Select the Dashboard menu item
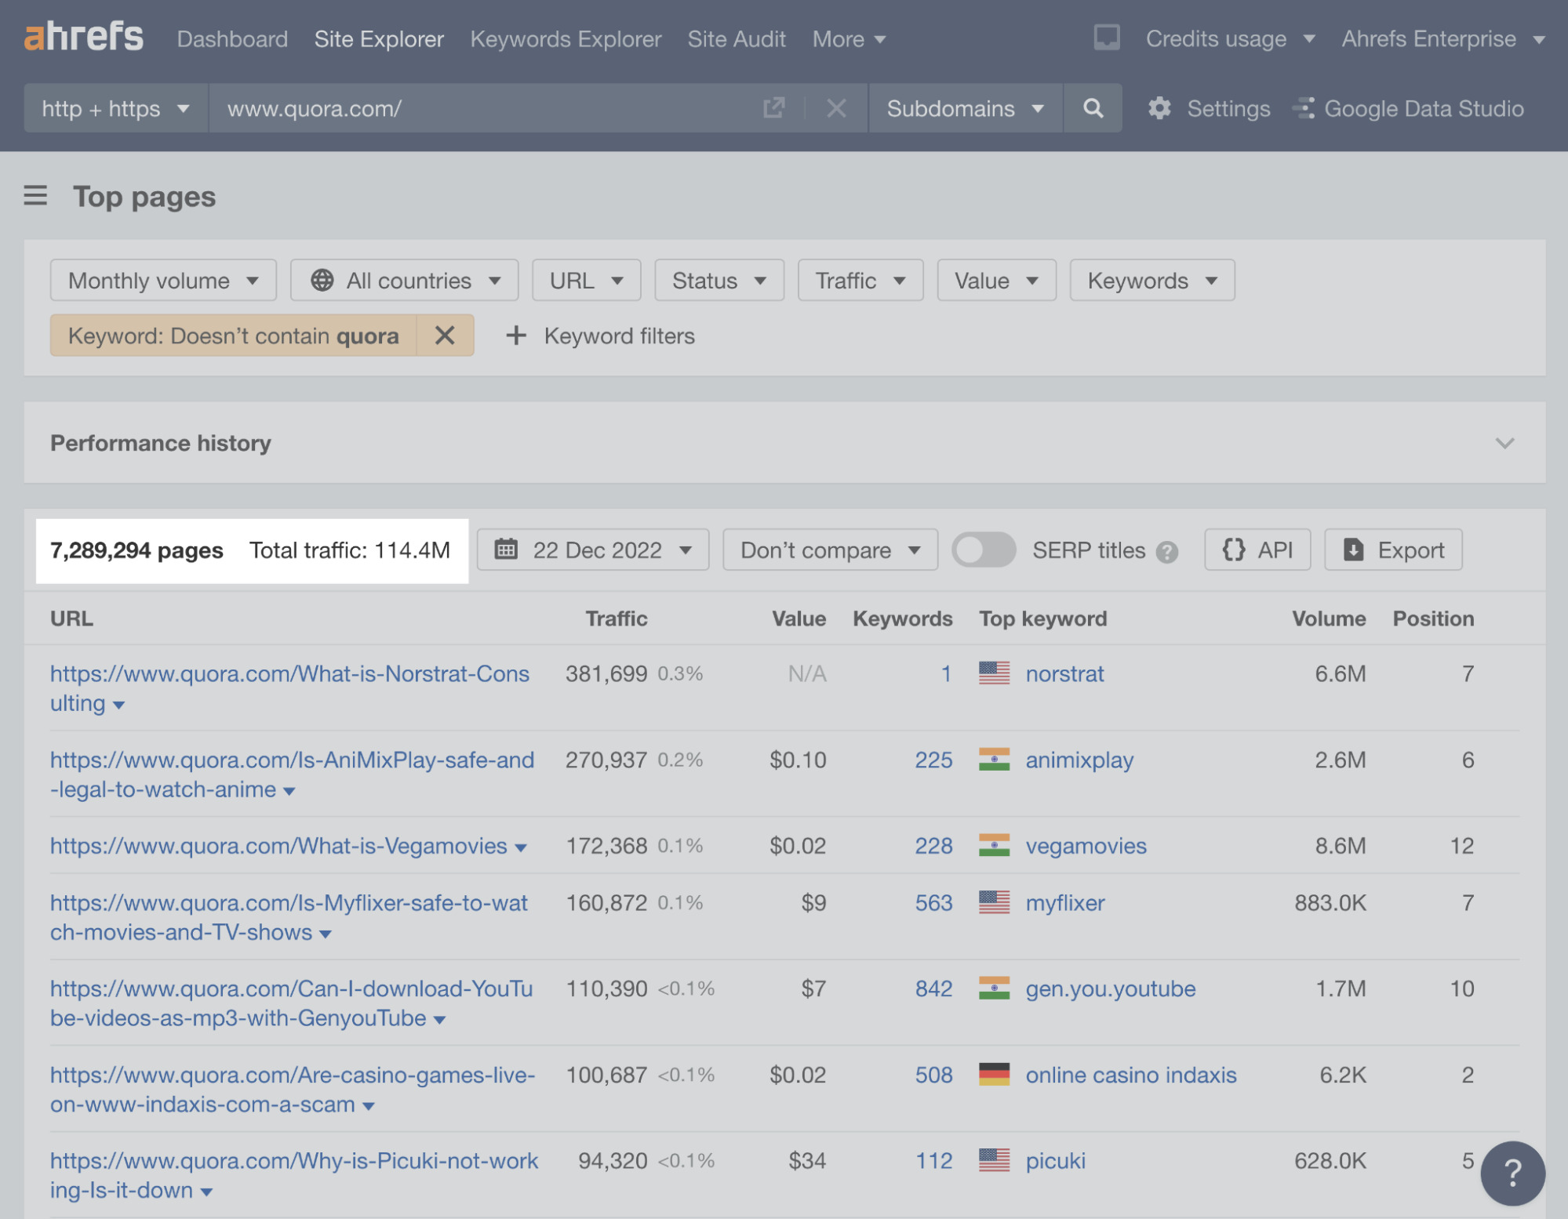The height and width of the screenshot is (1219, 1568). click(x=231, y=35)
